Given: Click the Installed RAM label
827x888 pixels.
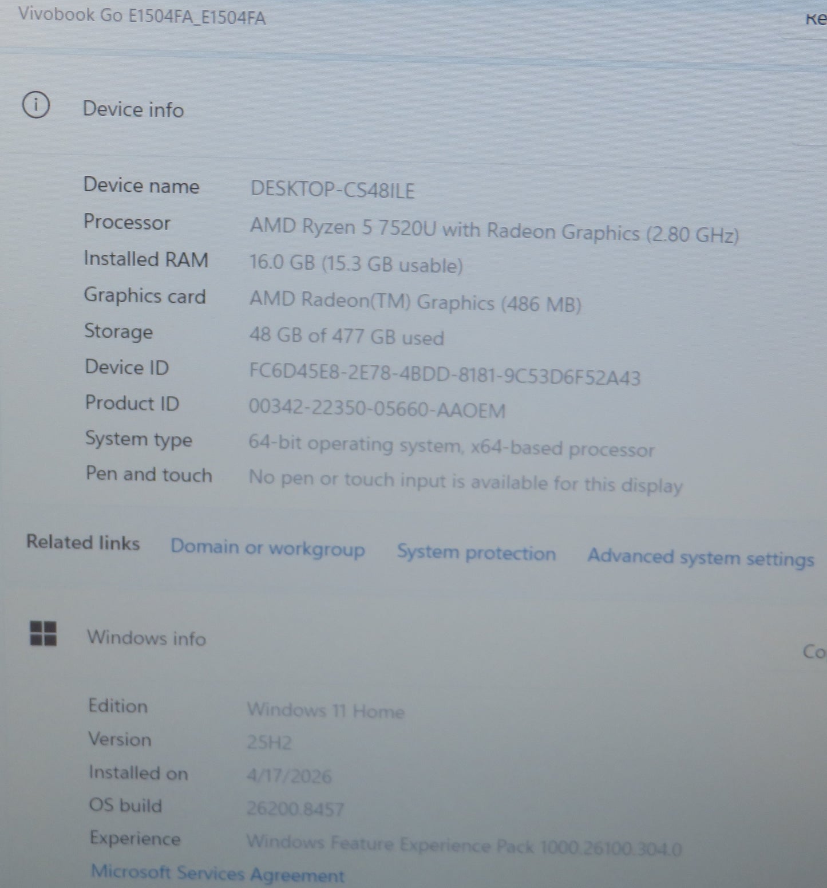Looking at the screenshot, I should click(x=146, y=259).
